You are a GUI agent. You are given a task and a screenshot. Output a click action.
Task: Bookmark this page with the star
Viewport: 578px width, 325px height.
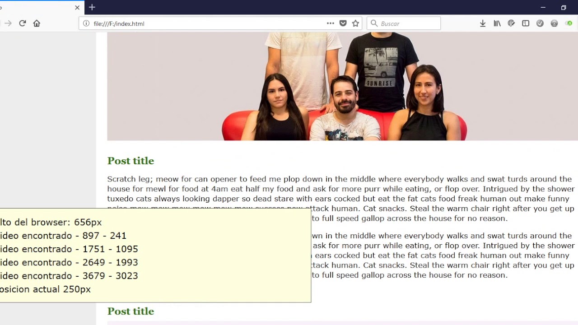pos(355,23)
